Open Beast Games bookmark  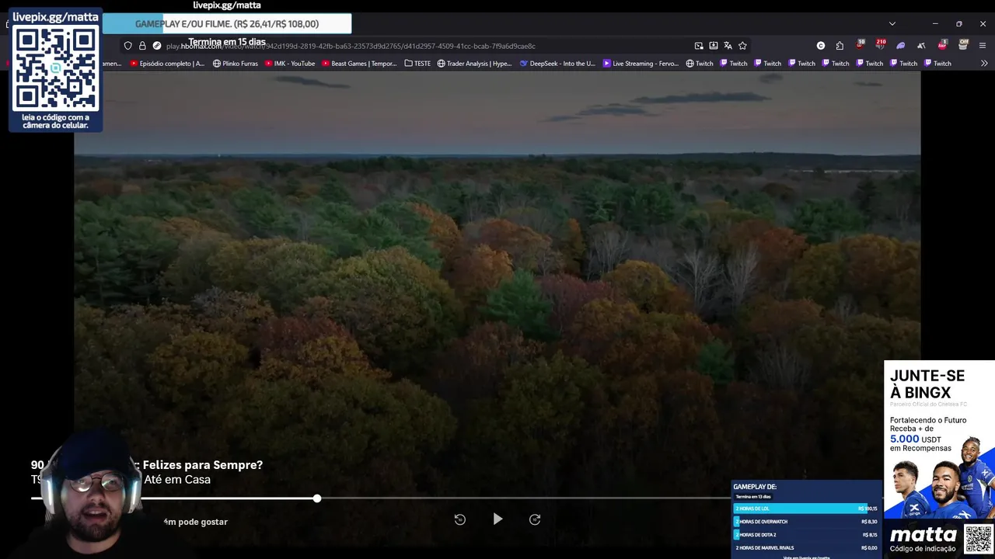pyautogui.click(x=359, y=64)
